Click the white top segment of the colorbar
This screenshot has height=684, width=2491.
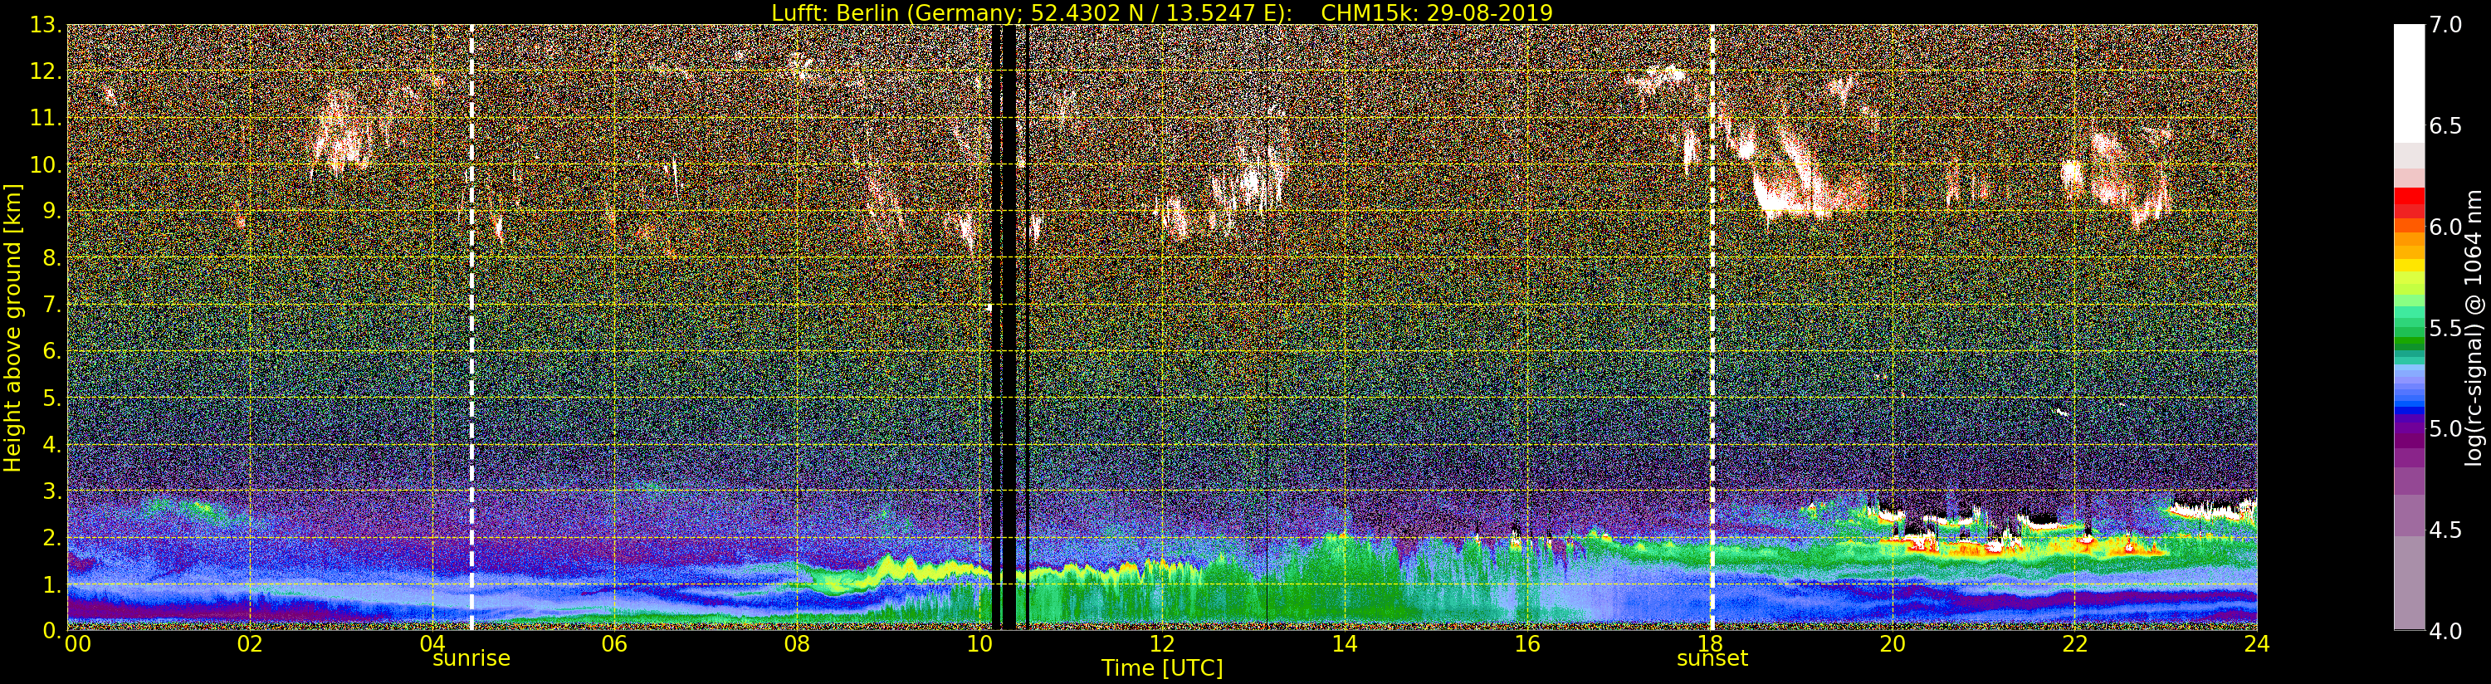[x=2409, y=83]
